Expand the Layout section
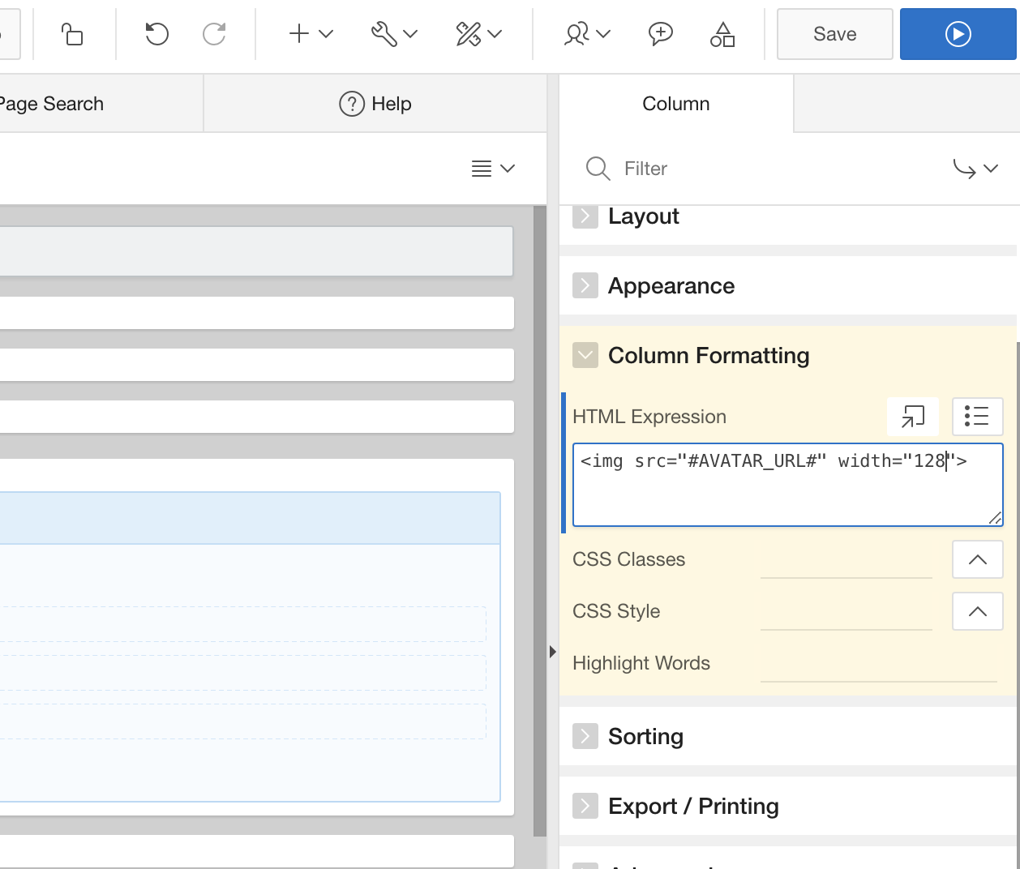The height and width of the screenshot is (869, 1020). [585, 216]
